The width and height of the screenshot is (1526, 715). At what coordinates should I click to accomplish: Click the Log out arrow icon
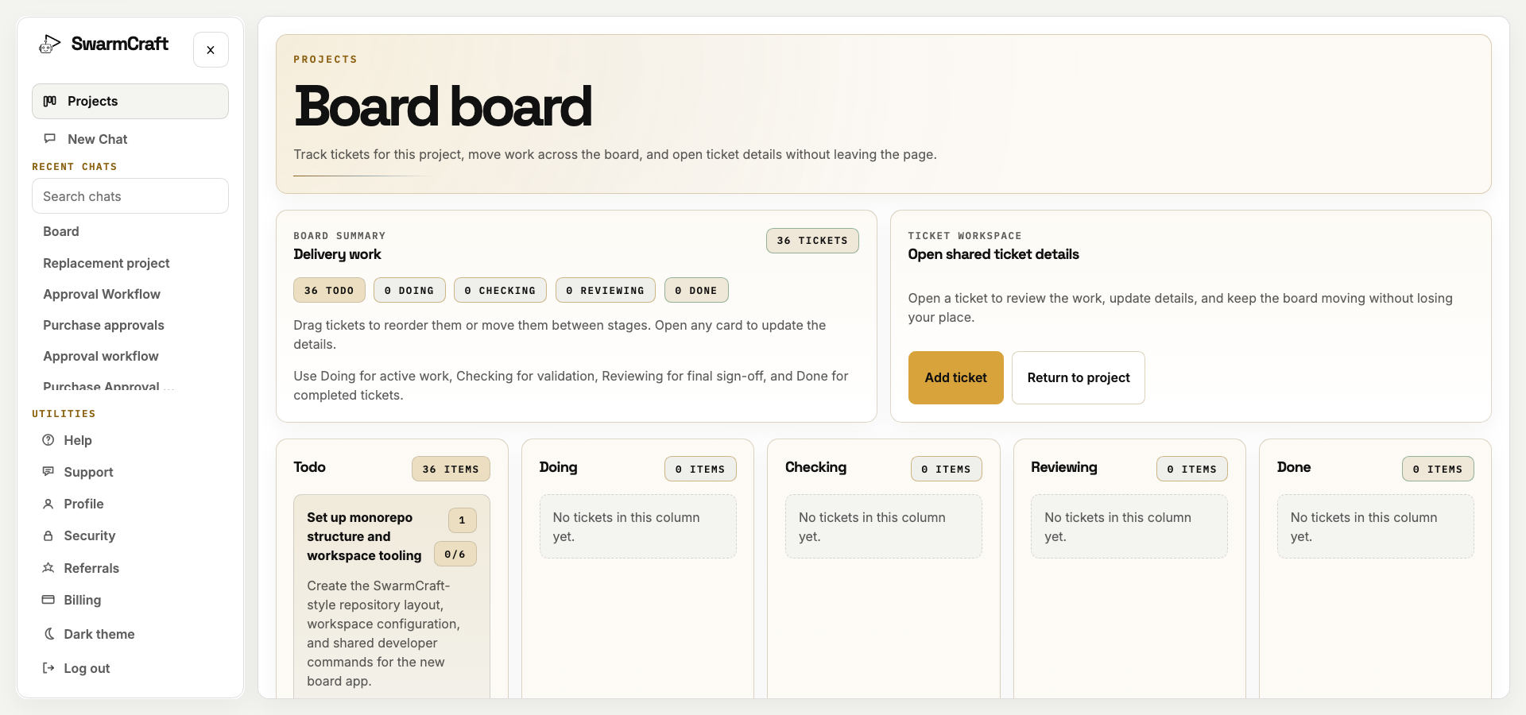tap(48, 668)
